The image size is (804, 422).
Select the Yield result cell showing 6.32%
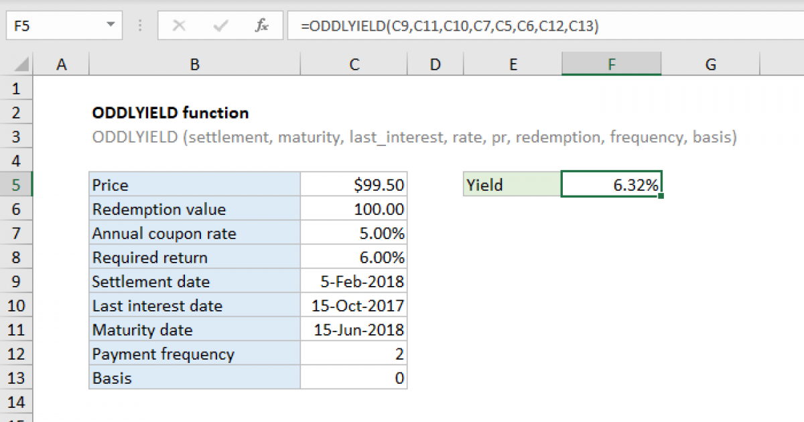pos(611,186)
